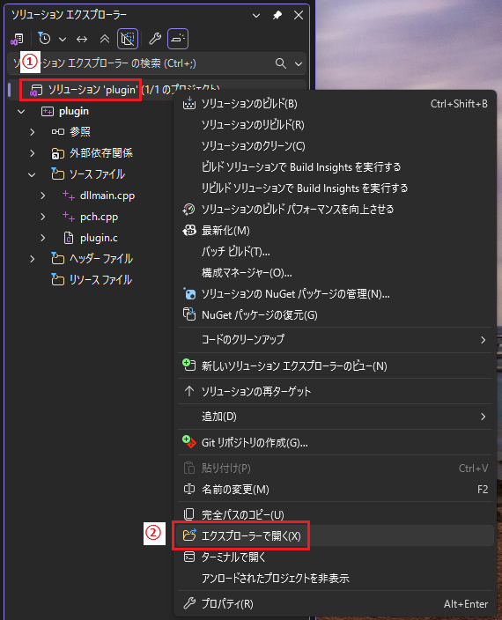This screenshot has height=620, width=502.
Task: Choose NuGet パッケージの復元(G)
Action: pyautogui.click(x=335, y=315)
